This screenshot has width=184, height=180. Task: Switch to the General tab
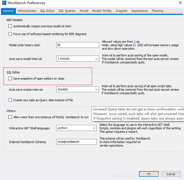pos(8,11)
